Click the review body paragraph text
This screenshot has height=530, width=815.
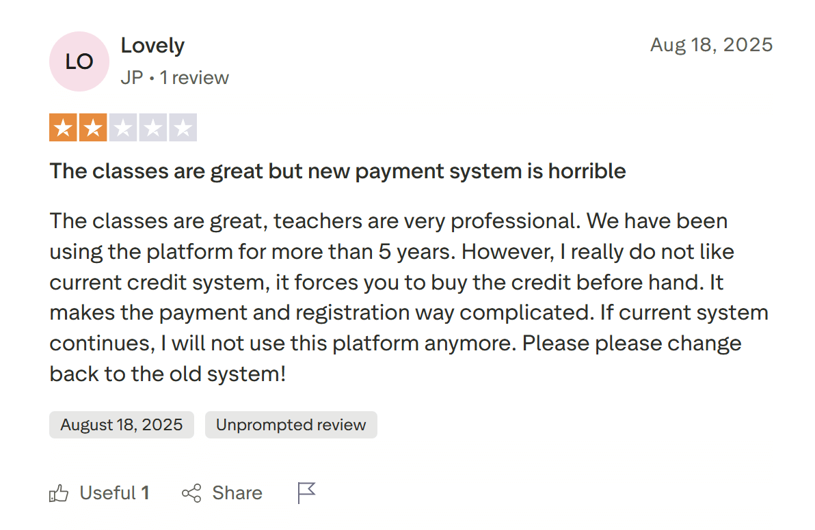tap(407, 297)
